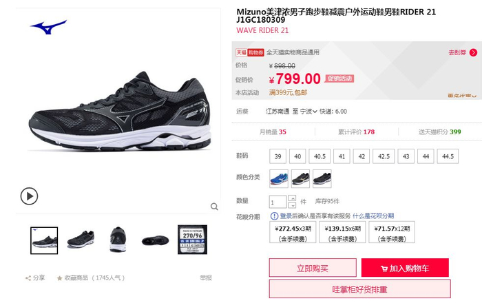Select the size label 270/96 thumbnail

pyautogui.click(x=192, y=240)
